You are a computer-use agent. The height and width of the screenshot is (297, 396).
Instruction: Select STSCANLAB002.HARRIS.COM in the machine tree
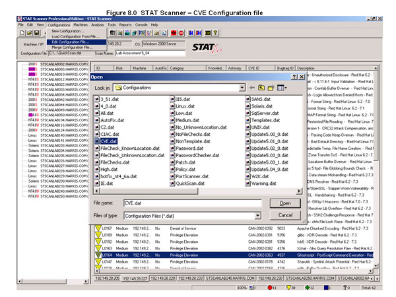65,64
